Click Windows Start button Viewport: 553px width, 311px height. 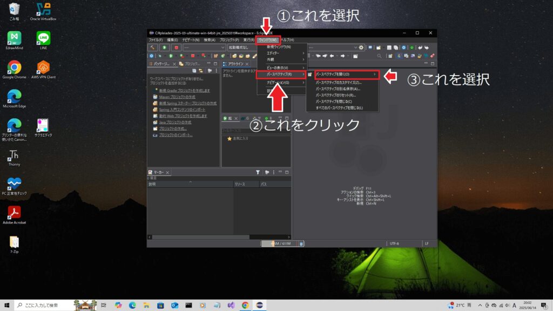6,306
